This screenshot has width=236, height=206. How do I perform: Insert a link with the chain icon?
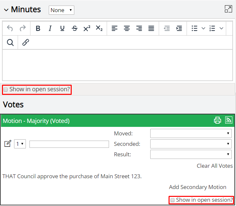coord(26,43)
